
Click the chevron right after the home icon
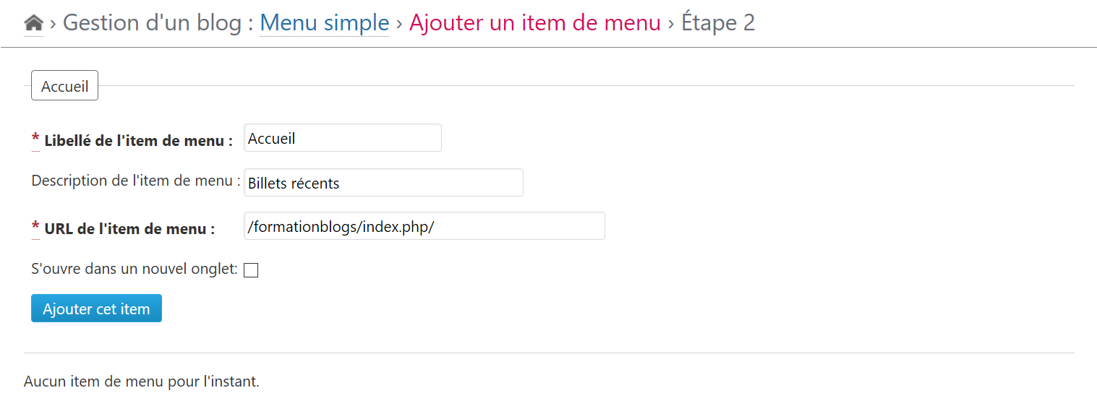[53, 24]
